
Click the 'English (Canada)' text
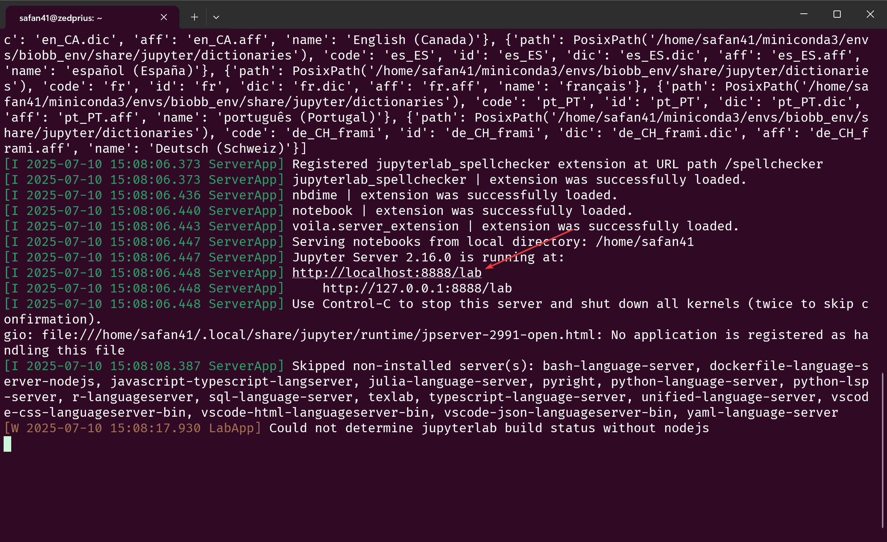413,40
